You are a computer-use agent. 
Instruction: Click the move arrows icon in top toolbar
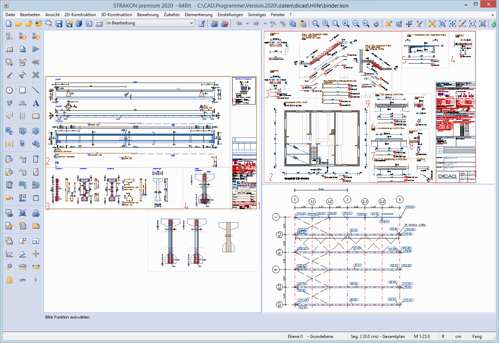point(409,24)
